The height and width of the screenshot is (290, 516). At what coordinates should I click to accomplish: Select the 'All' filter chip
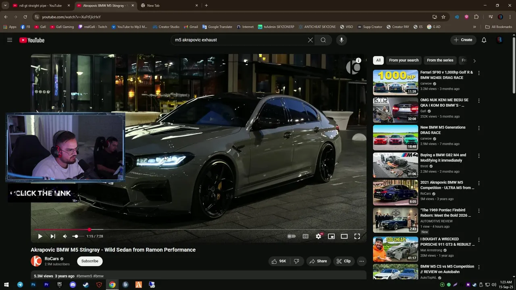click(378, 60)
